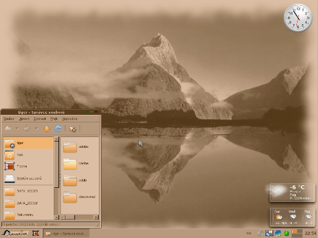Image resolution: width=318 pixels, height=238 pixels.
Task: Click file pane horizontal scrollbar left arrow
Action: tap(63, 217)
